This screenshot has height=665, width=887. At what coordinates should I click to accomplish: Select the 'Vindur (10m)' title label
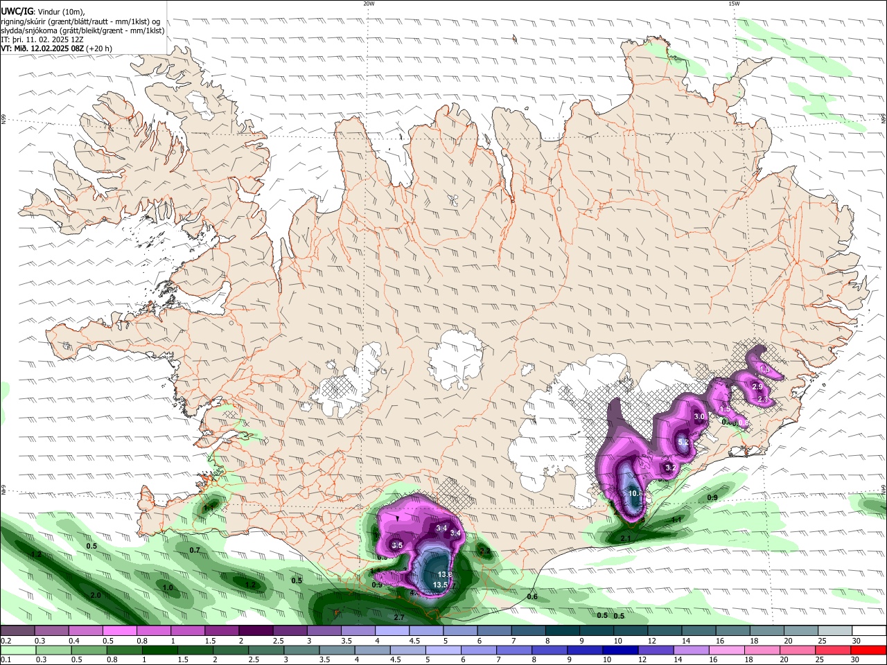point(61,11)
